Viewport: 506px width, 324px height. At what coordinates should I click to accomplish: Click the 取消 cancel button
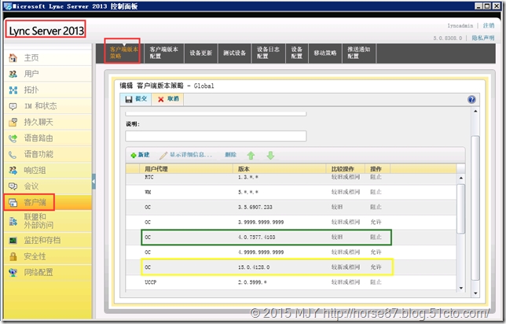coord(168,99)
